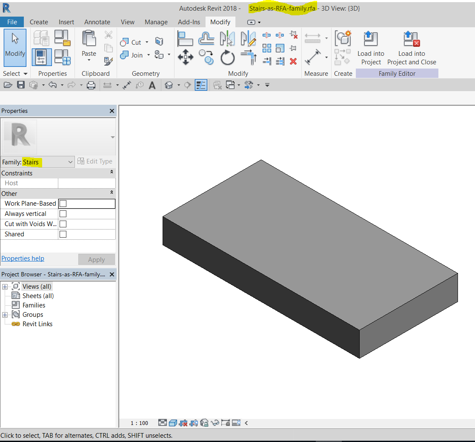The width and height of the screenshot is (475, 442).
Task: Toggle the Properties palette button in ribbon
Action: click(x=42, y=57)
